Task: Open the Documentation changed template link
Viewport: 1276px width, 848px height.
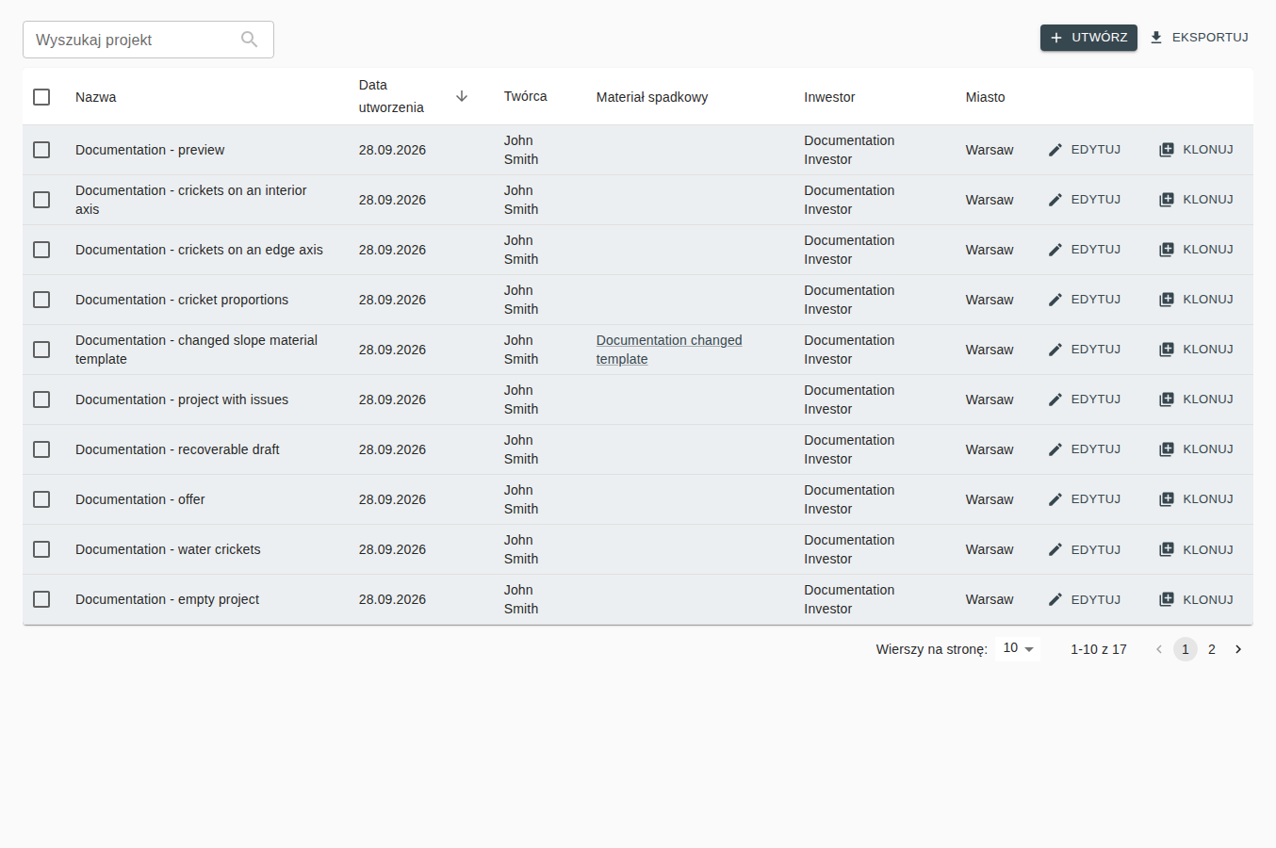Action: [x=669, y=350]
